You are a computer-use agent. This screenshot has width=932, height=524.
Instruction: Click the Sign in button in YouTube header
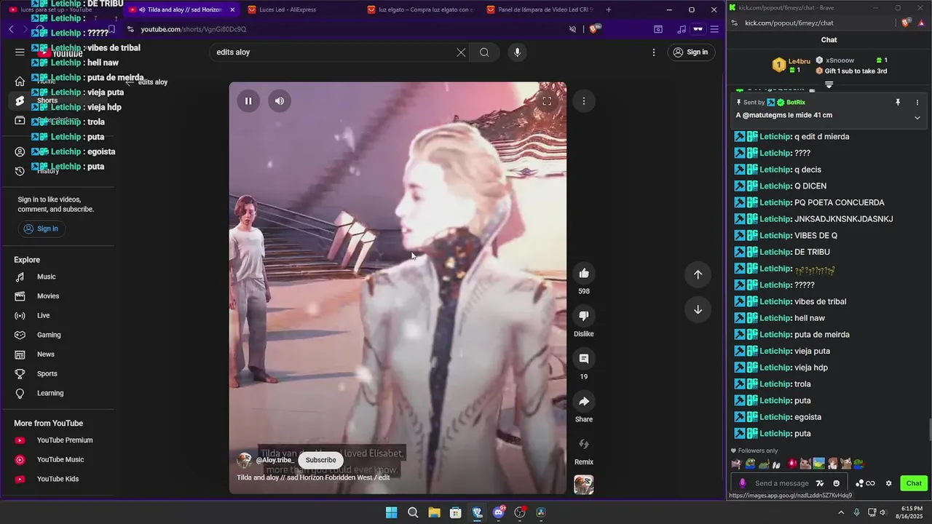tap(691, 52)
